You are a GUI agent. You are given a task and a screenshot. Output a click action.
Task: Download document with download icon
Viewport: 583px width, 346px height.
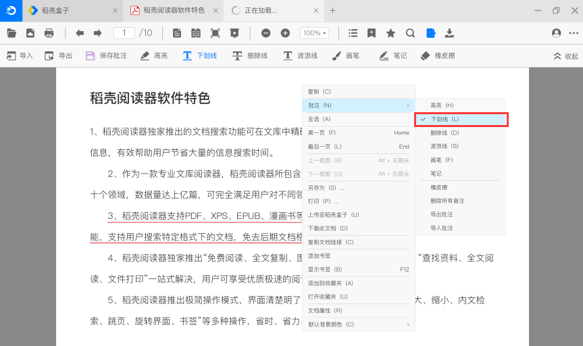(449, 33)
